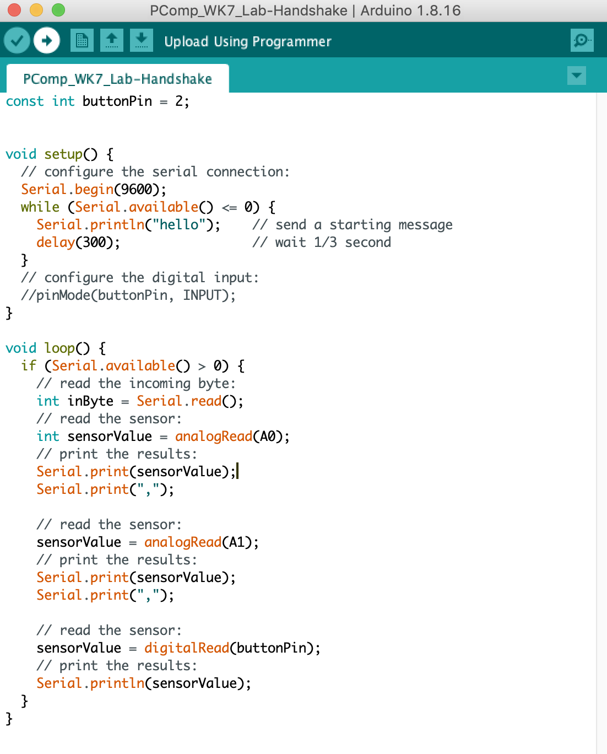Place cursor on the buttonPin declaration
This screenshot has height=754, width=607.
[x=117, y=101]
